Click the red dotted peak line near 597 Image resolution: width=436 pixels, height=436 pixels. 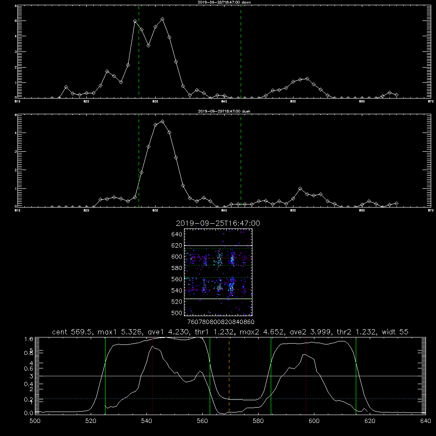pos(306,375)
